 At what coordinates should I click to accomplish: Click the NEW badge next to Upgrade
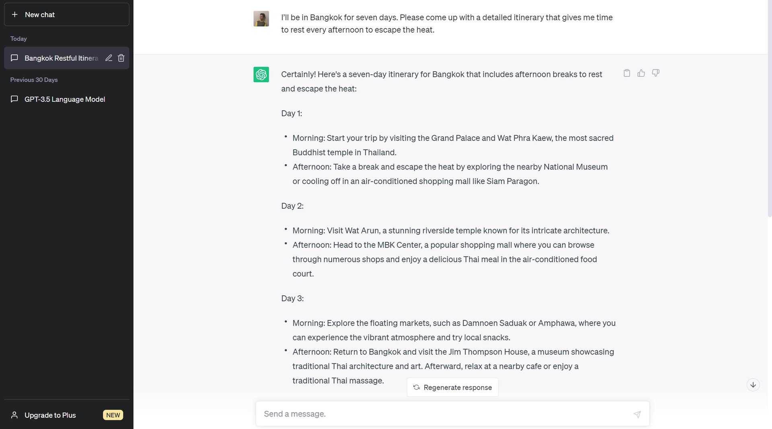[113, 415]
